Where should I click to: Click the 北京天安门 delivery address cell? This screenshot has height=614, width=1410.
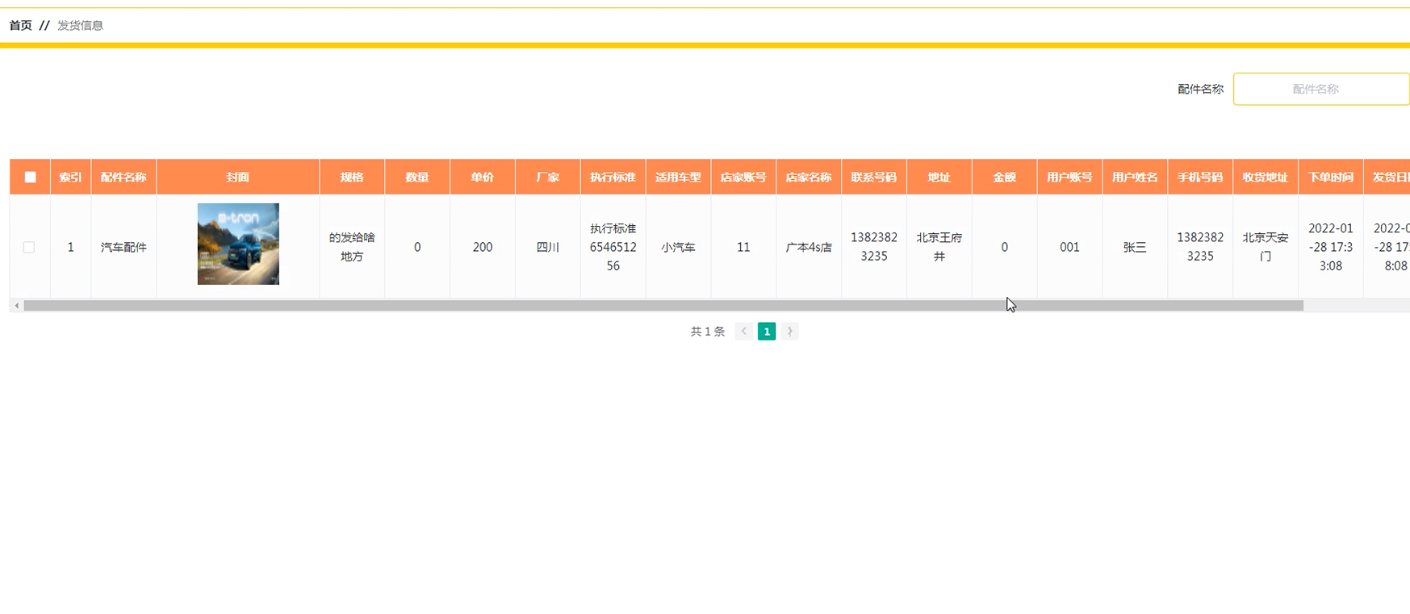point(1266,247)
